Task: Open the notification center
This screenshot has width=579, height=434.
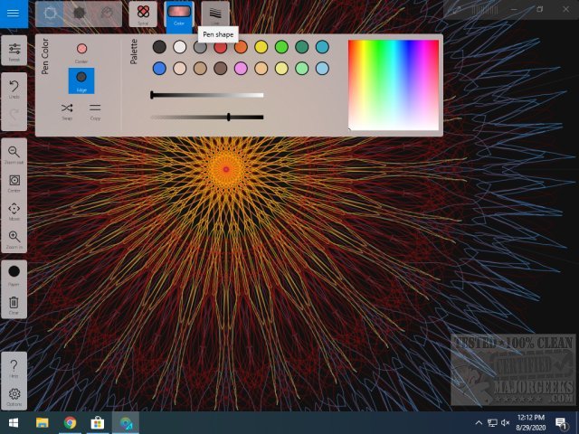Action: [561, 423]
